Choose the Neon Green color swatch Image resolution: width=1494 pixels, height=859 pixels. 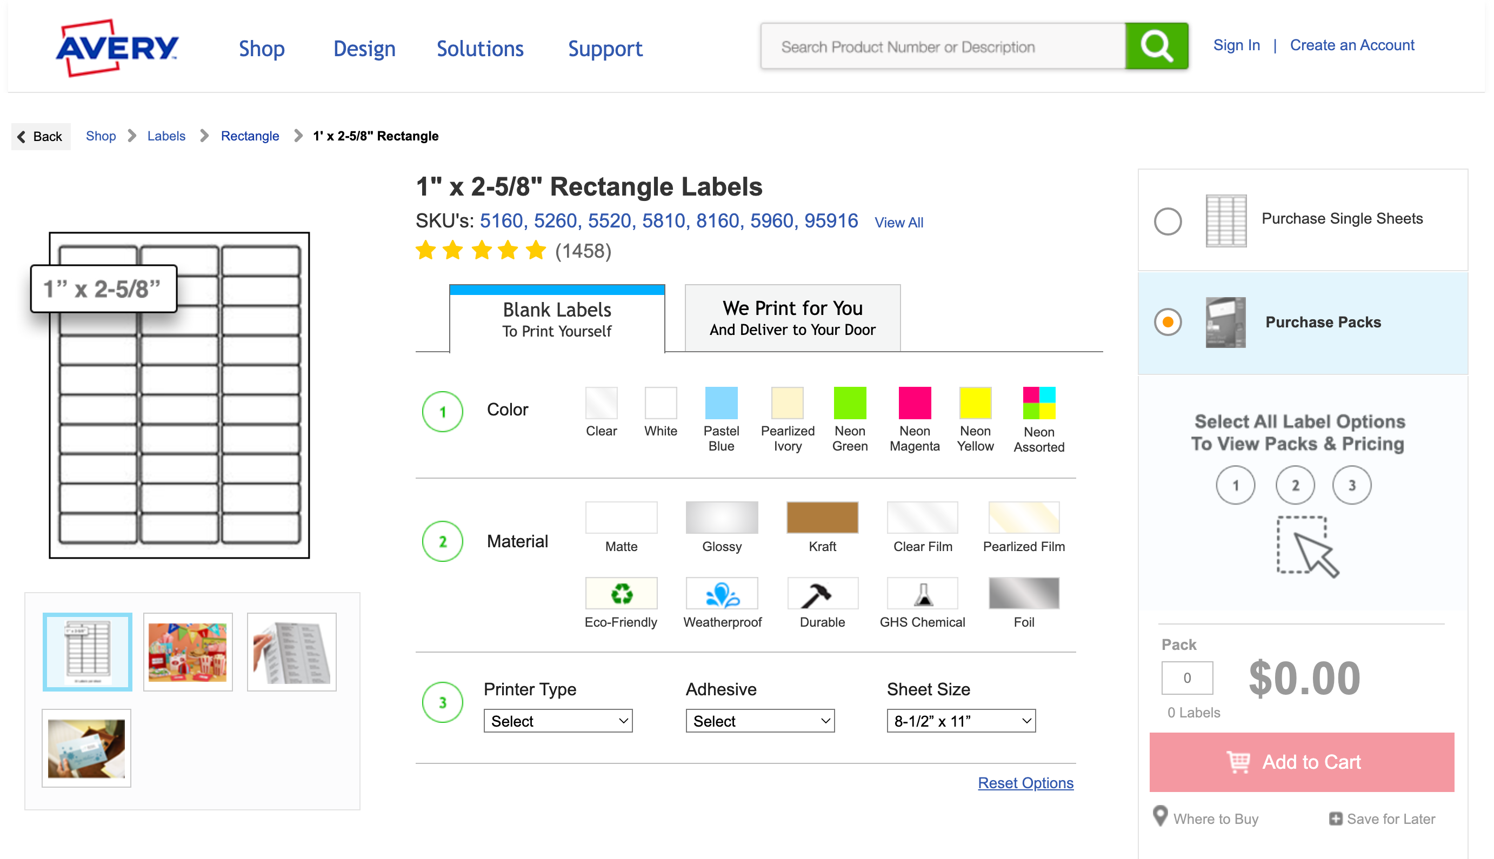[849, 402]
